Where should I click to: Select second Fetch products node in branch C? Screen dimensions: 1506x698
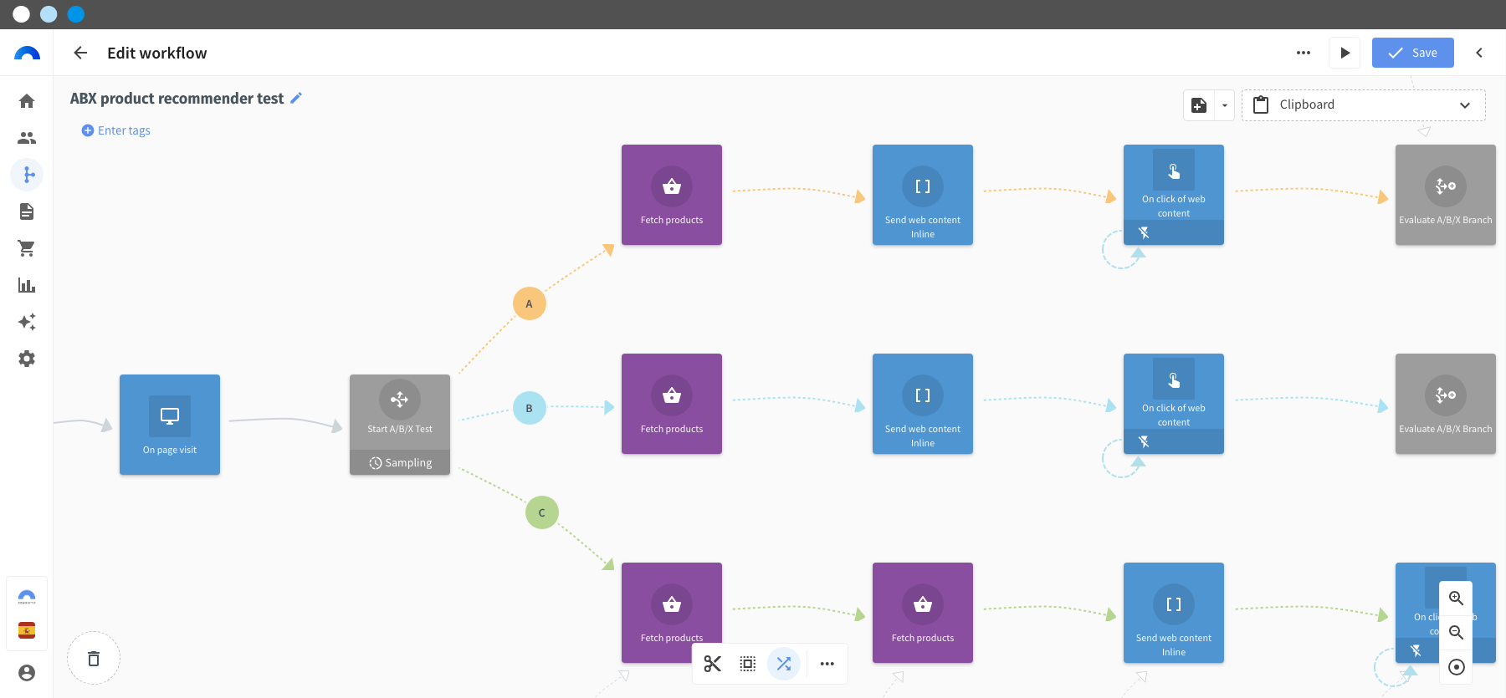pos(923,613)
